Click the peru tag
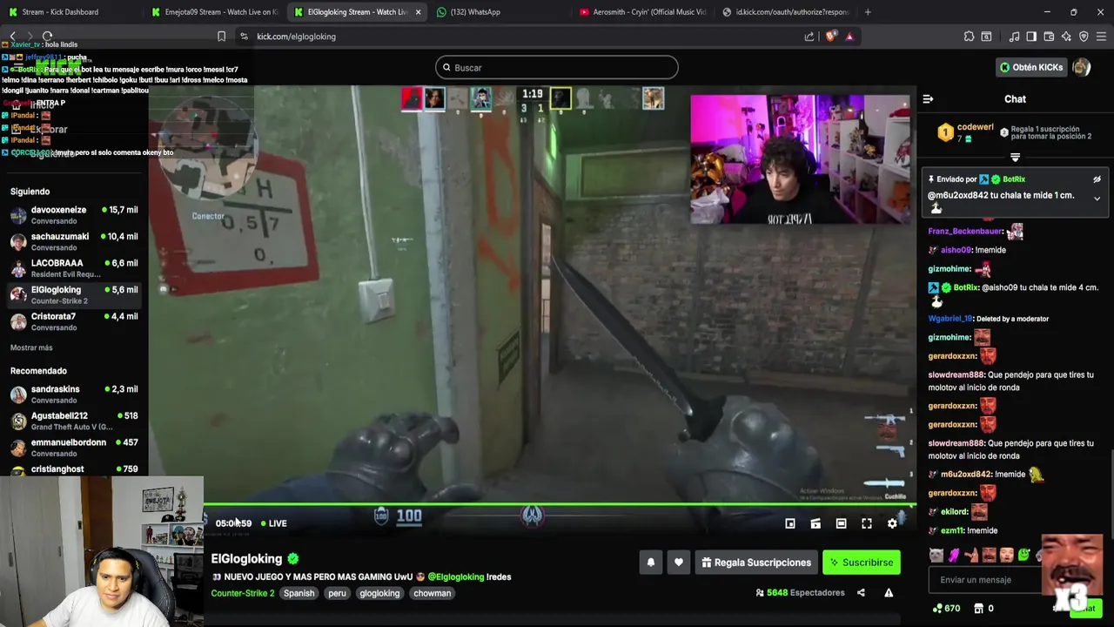This screenshot has height=627, width=1114. tap(337, 593)
